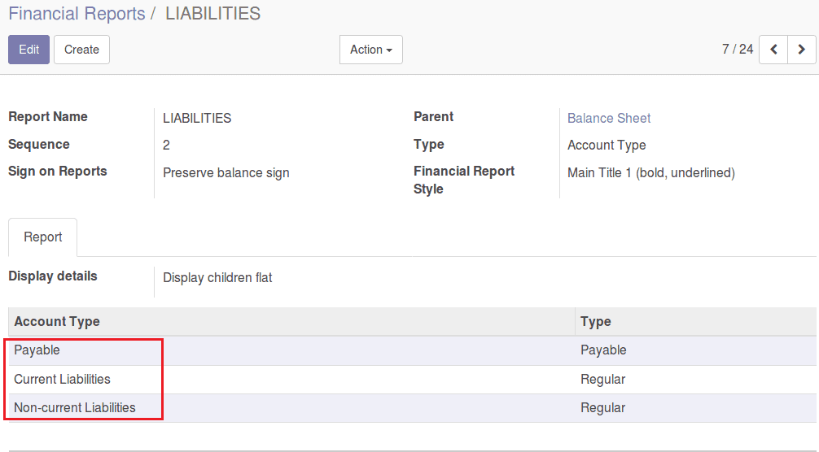
Task: Click the Create button
Action: point(81,50)
